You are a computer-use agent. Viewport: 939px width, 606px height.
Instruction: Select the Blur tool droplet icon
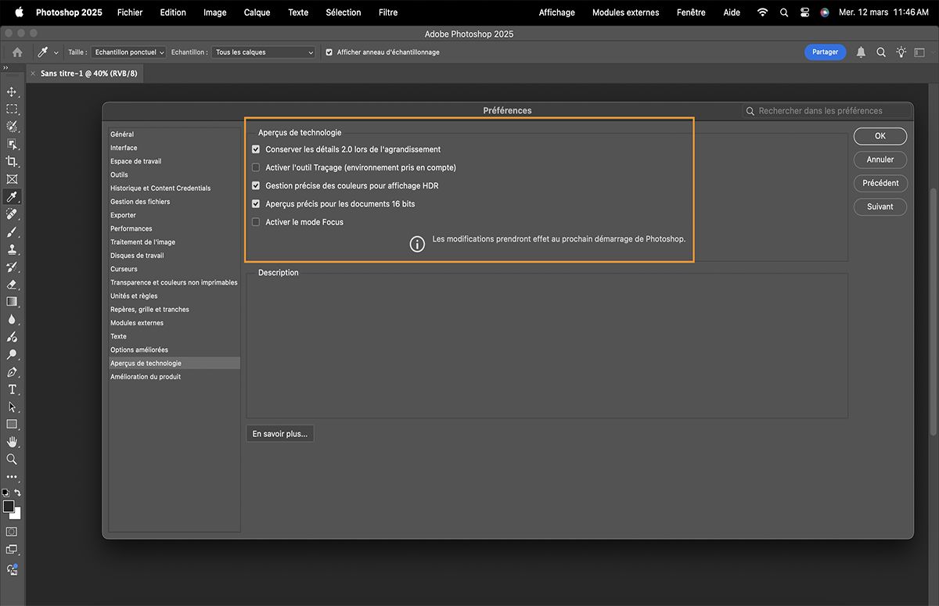click(x=12, y=319)
